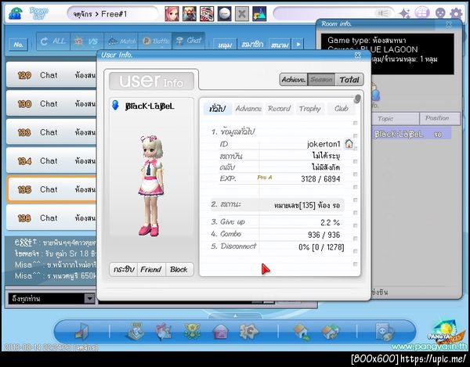This screenshot has height=367, width=470.
Task: Click the กระซิบ whisper button
Action: pyautogui.click(x=123, y=269)
